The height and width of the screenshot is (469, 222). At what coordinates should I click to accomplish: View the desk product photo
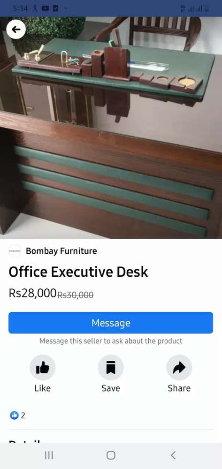tap(111, 128)
